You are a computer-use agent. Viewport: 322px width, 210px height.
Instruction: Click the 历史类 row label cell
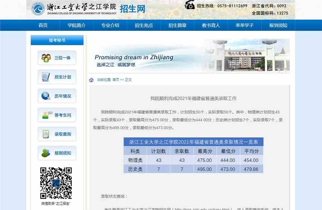point(135,169)
